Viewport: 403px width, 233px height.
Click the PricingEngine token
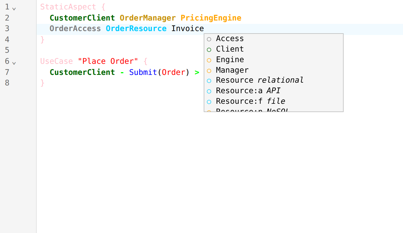[211, 18]
